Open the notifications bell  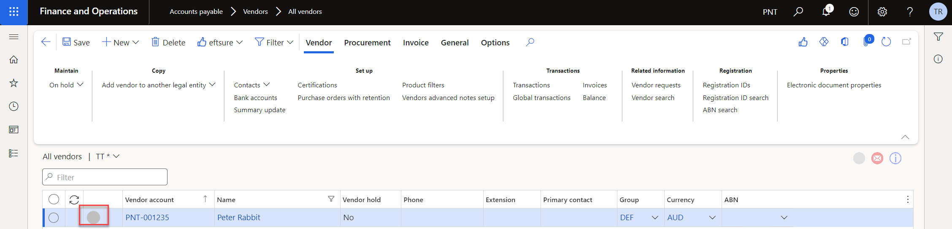click(x=826, y=12)
